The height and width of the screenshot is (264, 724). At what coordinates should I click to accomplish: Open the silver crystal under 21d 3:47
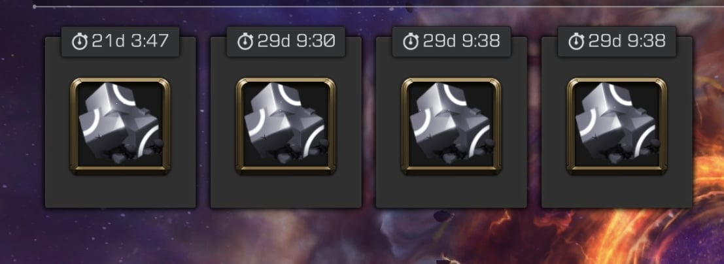pyautogui.click(x=120, y=126)
